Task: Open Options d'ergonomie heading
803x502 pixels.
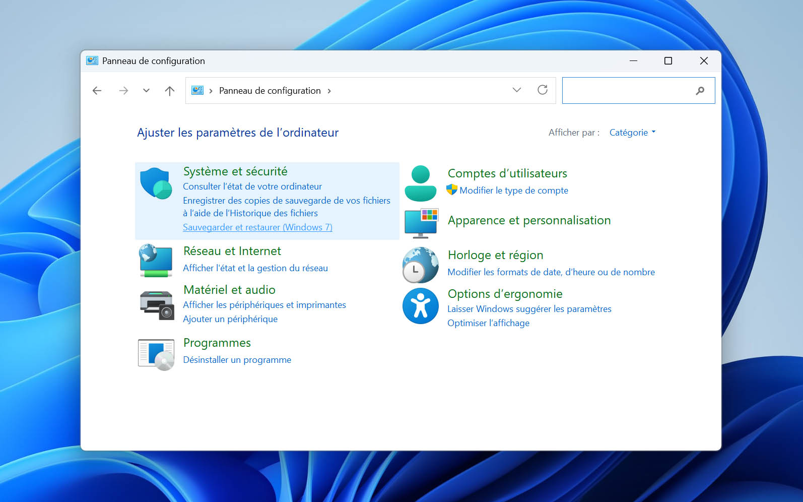Action: pos(505,294)
